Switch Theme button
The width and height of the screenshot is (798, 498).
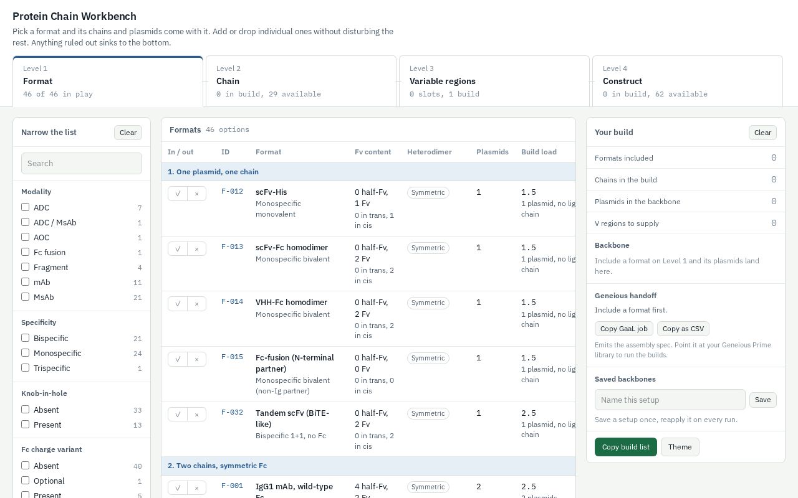(x=680, y=447)
